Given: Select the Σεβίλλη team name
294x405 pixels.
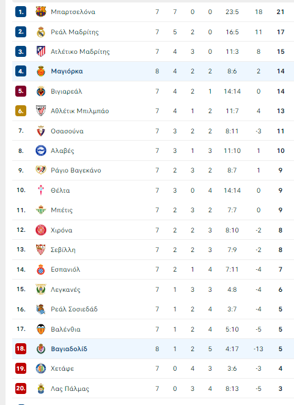Looking at the screenshot, I should pyautogui.click(x=63, y=250).
